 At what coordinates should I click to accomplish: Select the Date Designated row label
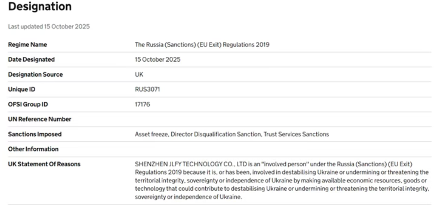click(31, 59)
